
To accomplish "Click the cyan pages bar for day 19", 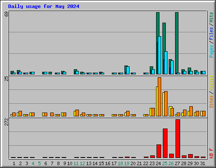I will tap(128, 70).
